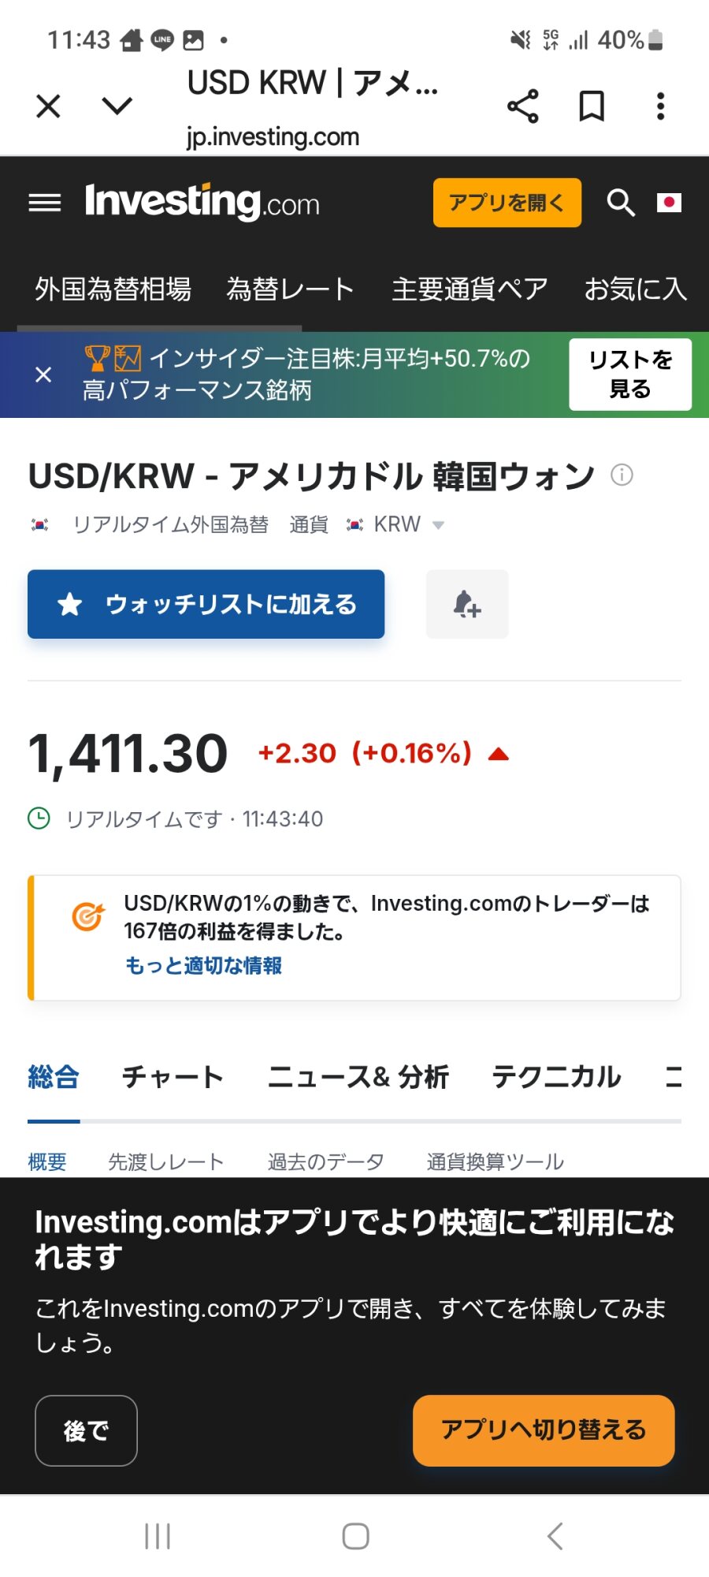Select 為替レート in the top navigation

pos(290,289)
